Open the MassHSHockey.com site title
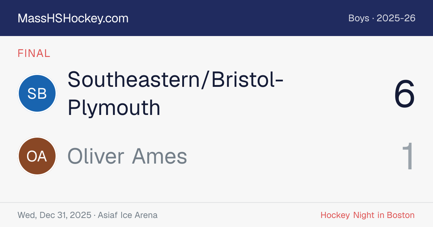The height and width of the screenshot is (227, 433). click(x=73, y=18)
